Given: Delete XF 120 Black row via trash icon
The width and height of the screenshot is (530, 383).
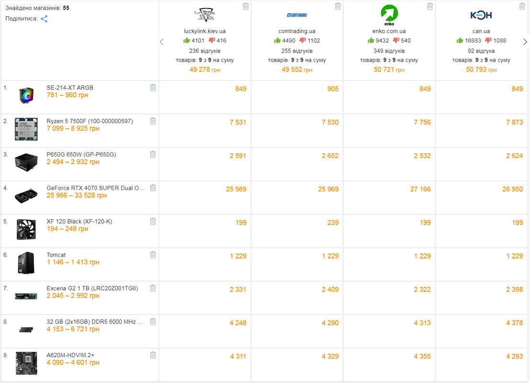Looking at the screenshot, I should click(x=153, y=221).
